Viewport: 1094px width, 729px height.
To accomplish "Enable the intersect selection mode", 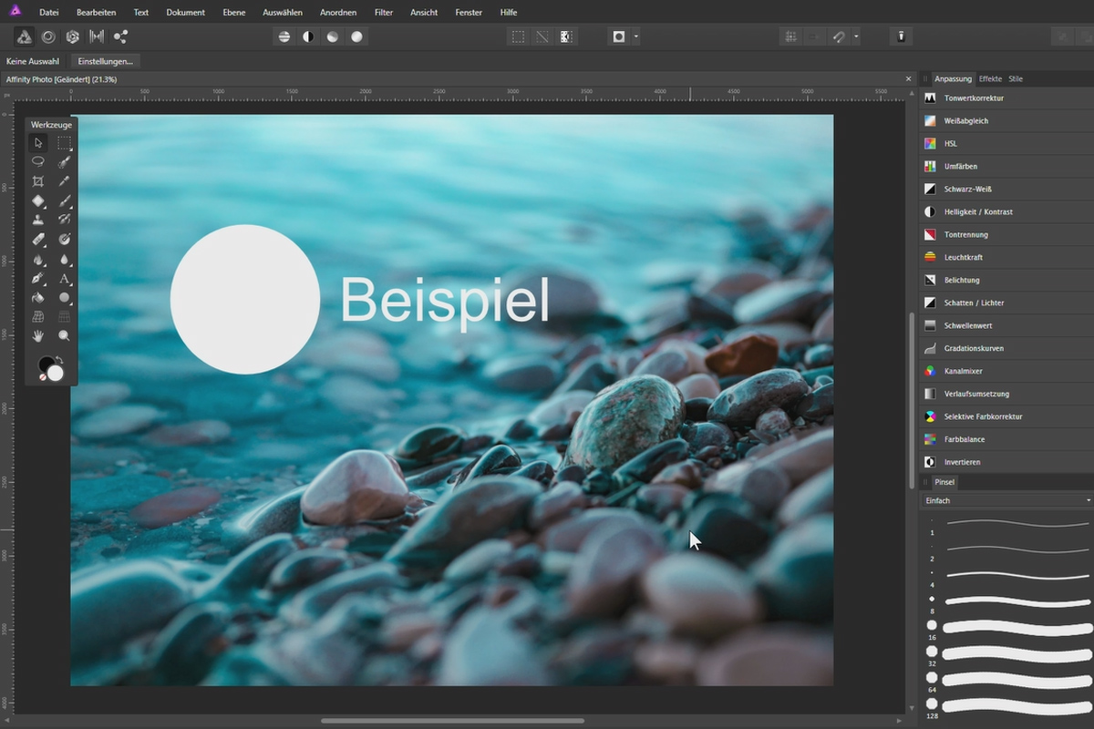I will coord(565,36).
